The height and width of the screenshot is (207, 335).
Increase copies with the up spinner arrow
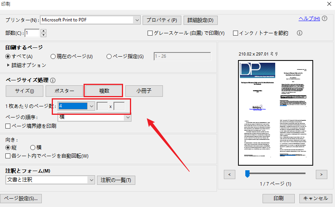(x=43, y=31)
